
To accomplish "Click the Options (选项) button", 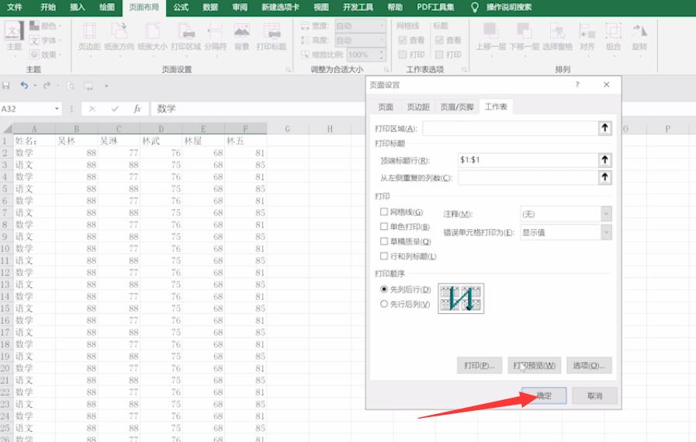I will pos(589,365).
